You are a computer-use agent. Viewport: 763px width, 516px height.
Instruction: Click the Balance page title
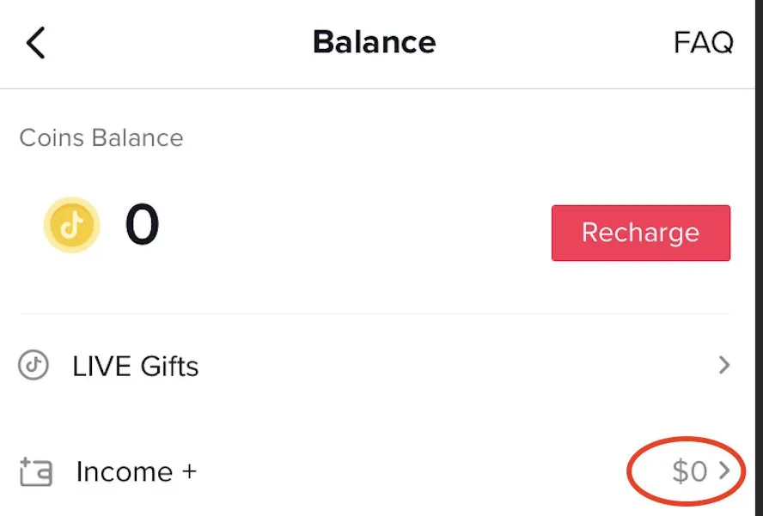pyautogui.click(x=374, y=42)
